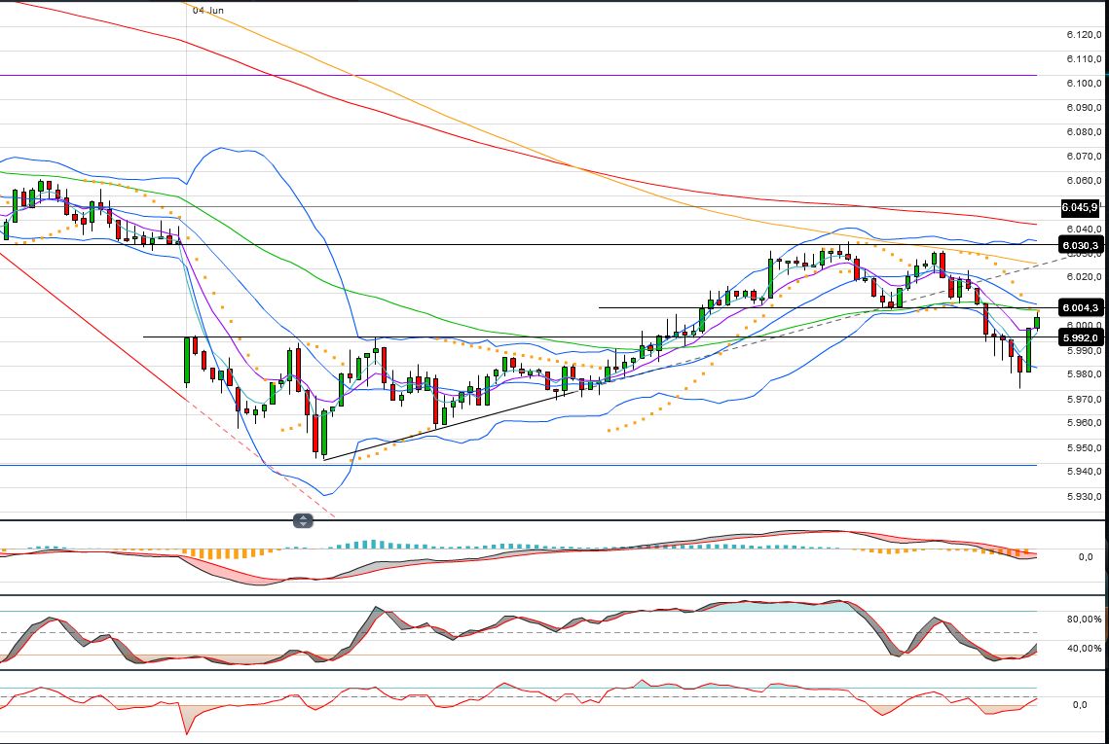Click the 5.940,0 axis value
Screen dimensions: 1109x744
(1084, 472)
